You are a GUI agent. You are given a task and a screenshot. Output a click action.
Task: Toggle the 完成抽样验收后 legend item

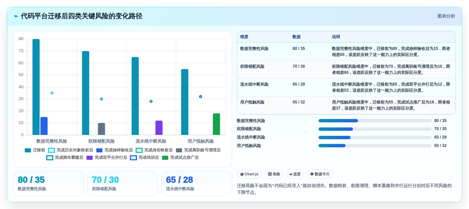click(x=114, y=150)
